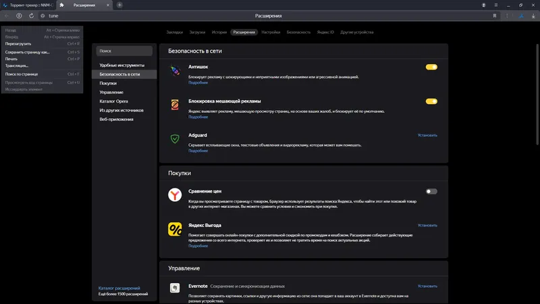Open the Закладки tab
The width and height of the screenshot is (540, 304).
(x=175, y=32)
